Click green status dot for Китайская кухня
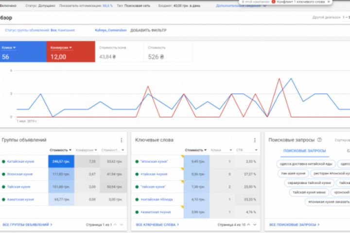 point(3,162)
